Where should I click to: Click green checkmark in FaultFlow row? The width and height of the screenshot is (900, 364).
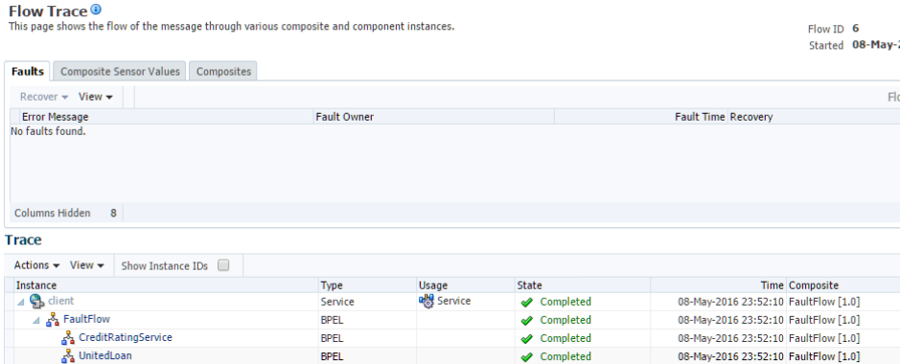click(x=526, y=321)
